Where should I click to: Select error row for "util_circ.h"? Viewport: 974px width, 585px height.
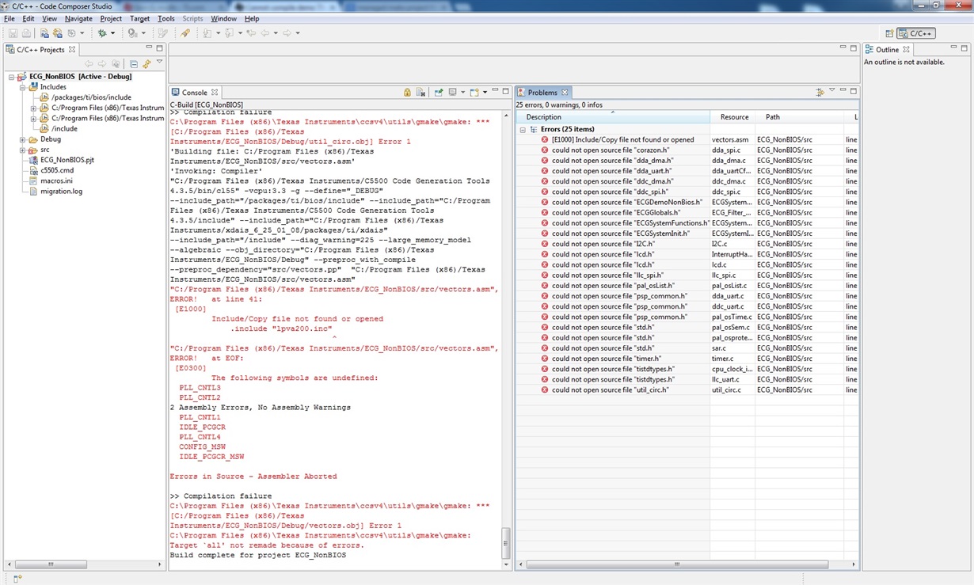coord(687,389)
